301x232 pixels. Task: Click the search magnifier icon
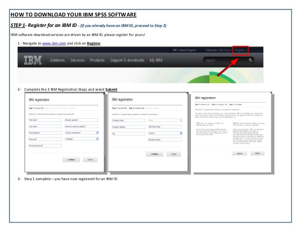pyautogui.click(x=250, y=60)
